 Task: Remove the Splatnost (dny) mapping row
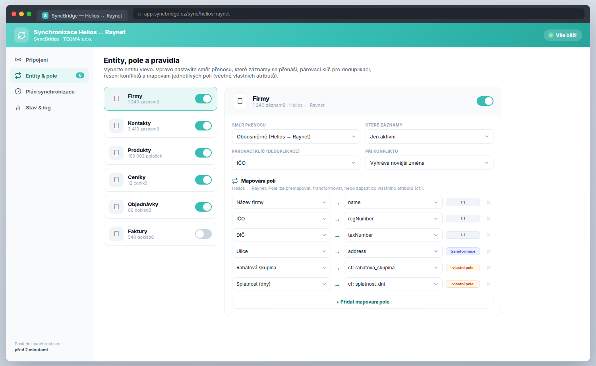tap(488, 284)
